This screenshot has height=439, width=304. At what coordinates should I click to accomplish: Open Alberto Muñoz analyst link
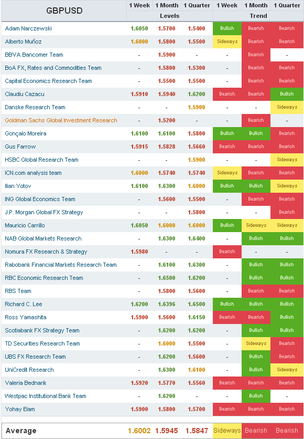(x=23, y=41)
